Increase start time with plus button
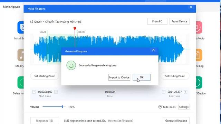This screenshot has height=124, width=221. (x=56, y=92)
